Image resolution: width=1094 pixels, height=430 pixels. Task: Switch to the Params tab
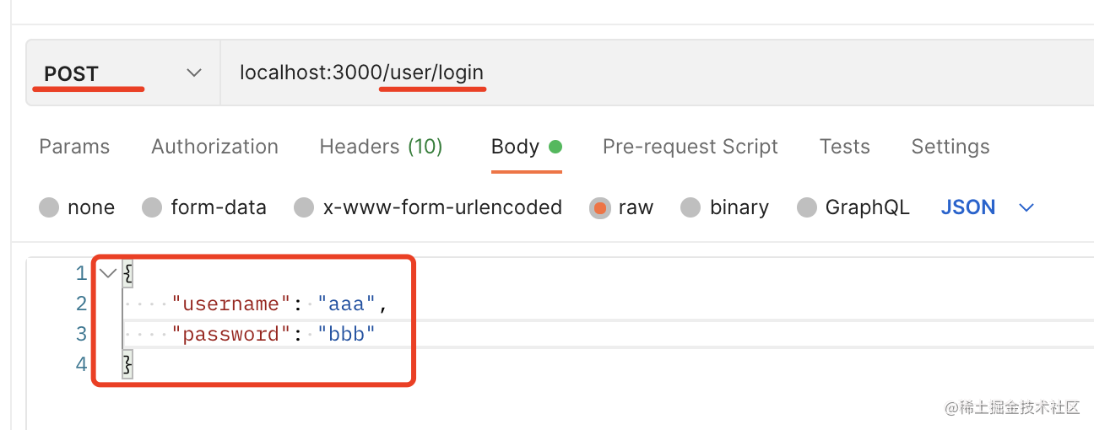[74, 147]
